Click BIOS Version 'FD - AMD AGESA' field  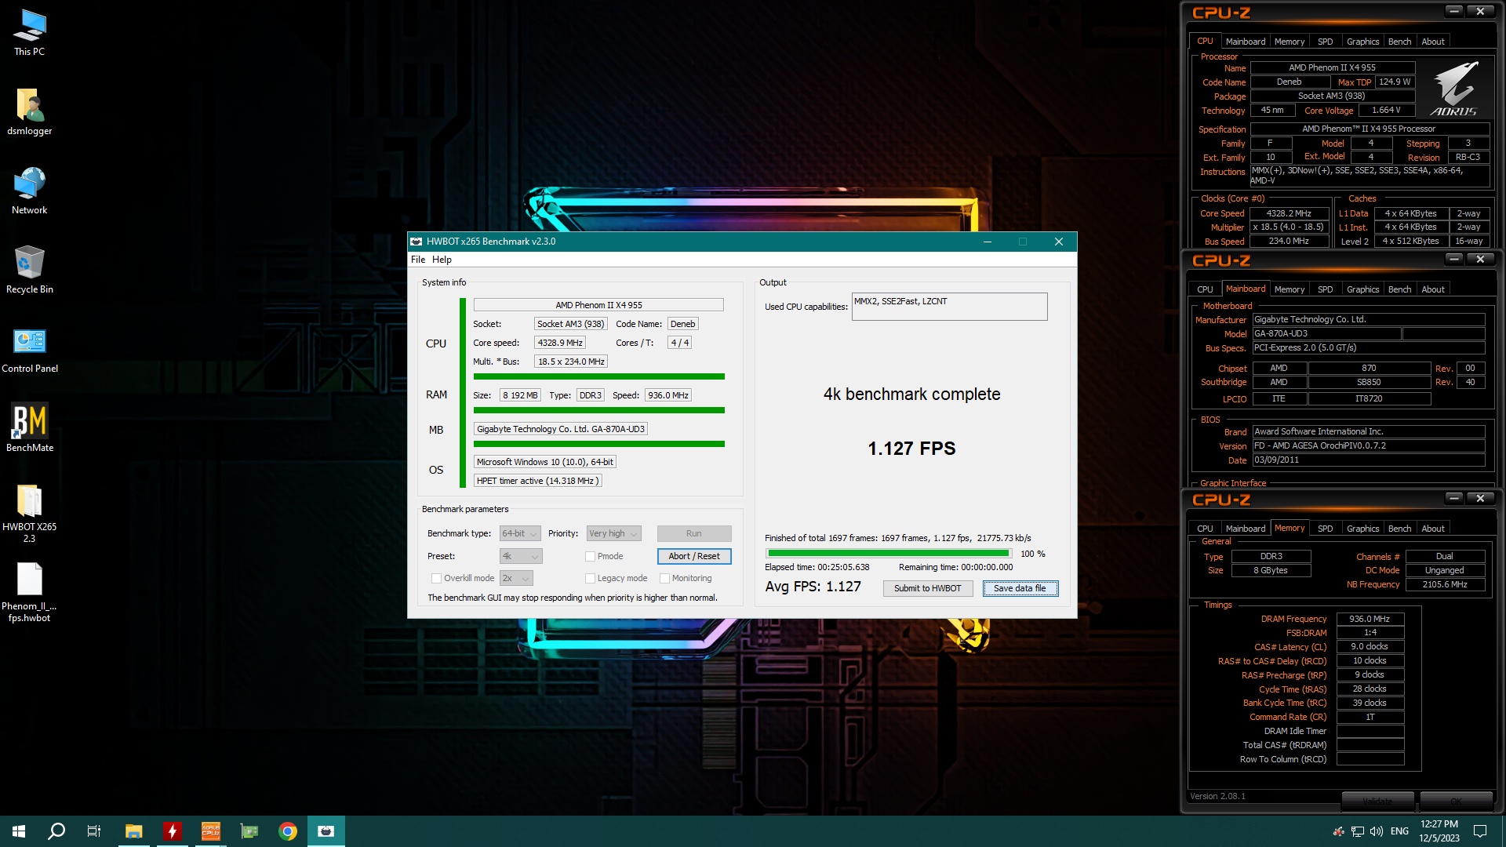coord(1368,445)
